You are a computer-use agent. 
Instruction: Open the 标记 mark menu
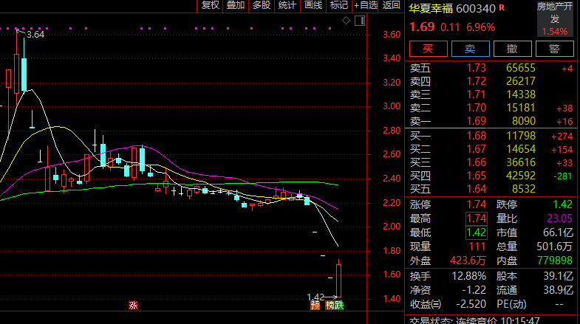point(339,6)
